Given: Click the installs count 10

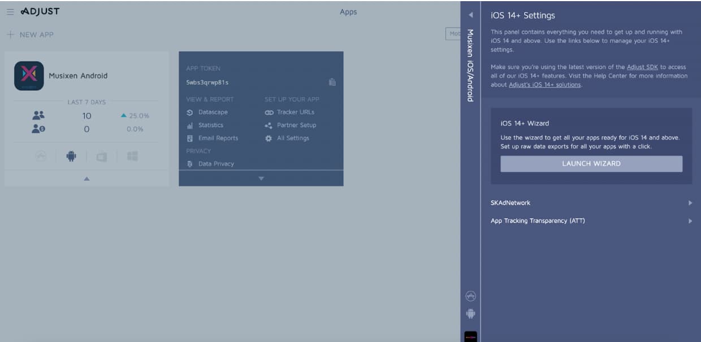Looking at the screenshot, I should (86, 116).
